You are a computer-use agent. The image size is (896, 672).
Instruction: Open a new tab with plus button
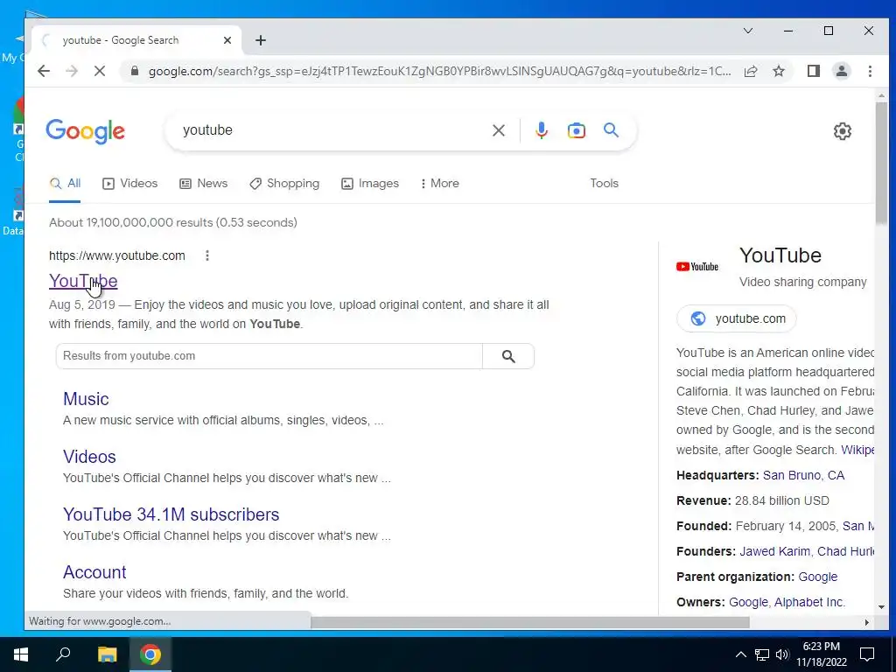261,40
